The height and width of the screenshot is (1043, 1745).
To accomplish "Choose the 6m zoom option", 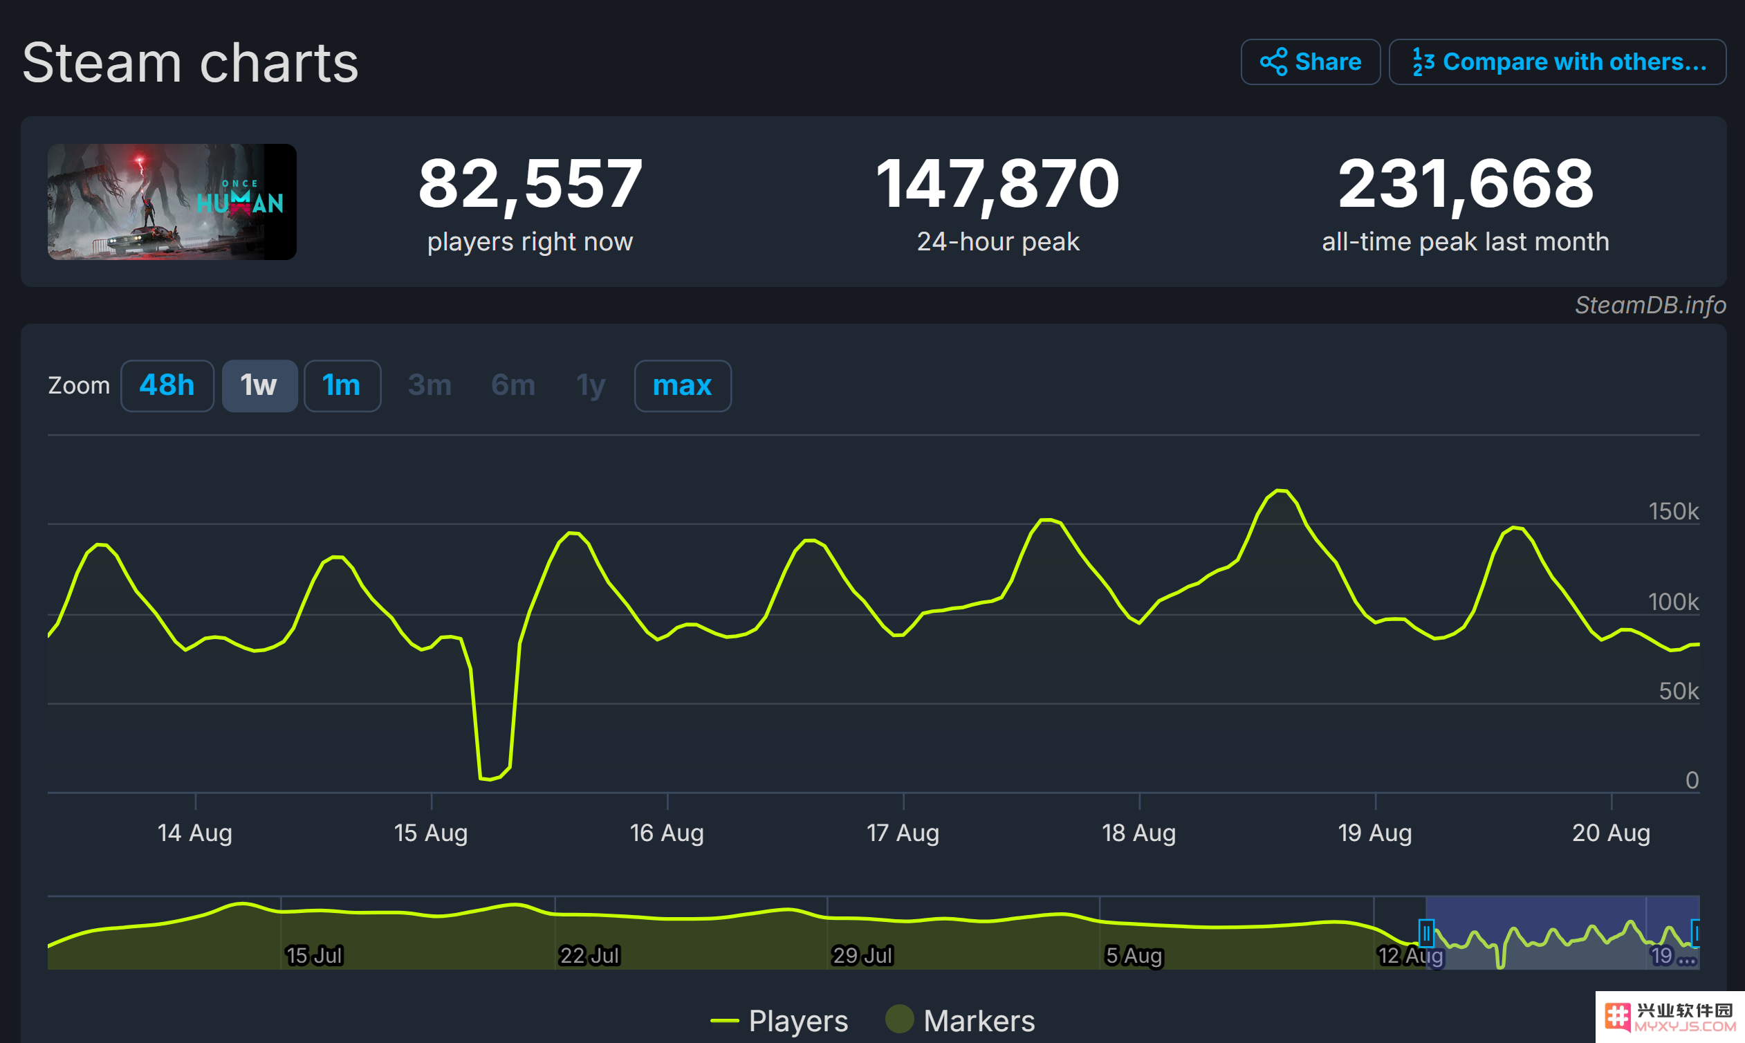I will pos(513,386).
